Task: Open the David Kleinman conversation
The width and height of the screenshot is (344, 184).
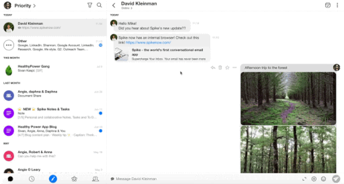Action: [53, 27]
